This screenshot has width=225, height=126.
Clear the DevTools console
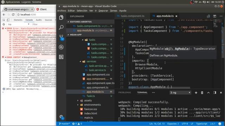point(4,24)
